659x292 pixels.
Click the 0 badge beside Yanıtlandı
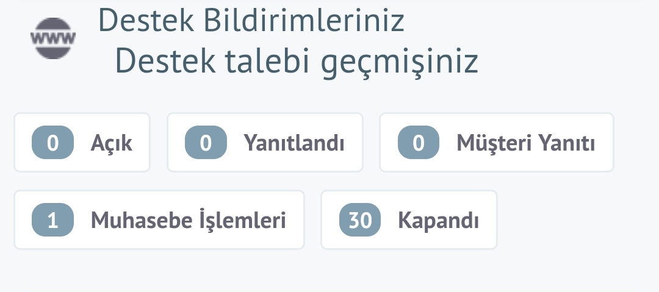point(206,143)
